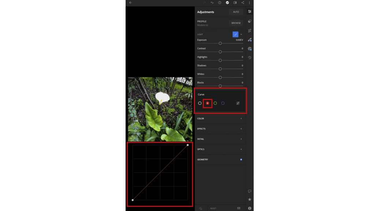Click the RESET button

tap(214, 208)
